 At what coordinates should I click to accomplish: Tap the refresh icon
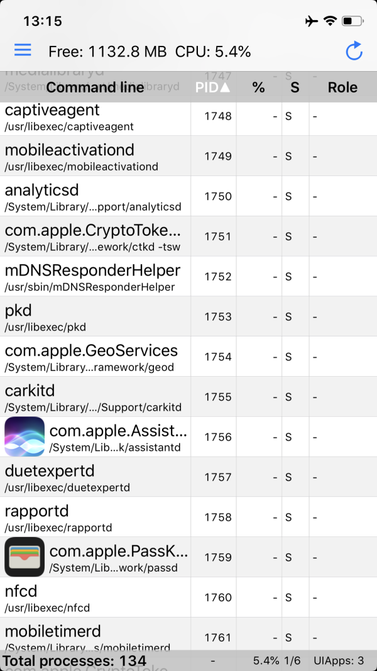(354, 51)
